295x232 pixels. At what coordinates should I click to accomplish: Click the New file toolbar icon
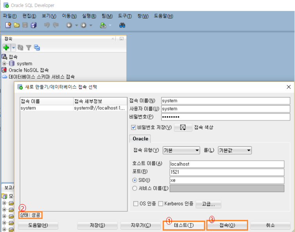(8, 25)
